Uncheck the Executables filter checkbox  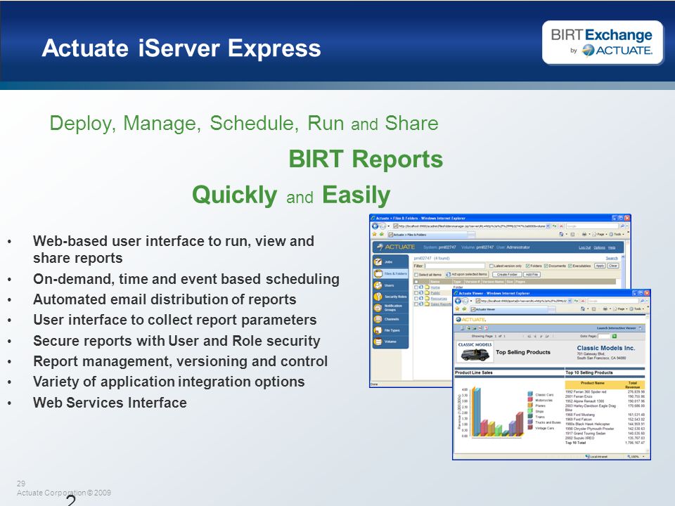[x=570, y=266]
